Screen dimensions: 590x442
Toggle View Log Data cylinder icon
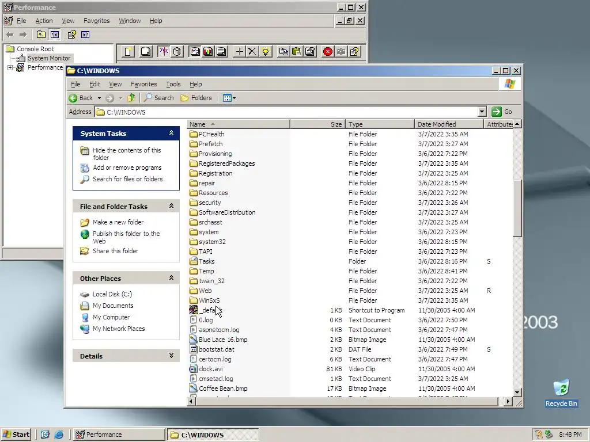pyautogui.click(x=177, y=51)
